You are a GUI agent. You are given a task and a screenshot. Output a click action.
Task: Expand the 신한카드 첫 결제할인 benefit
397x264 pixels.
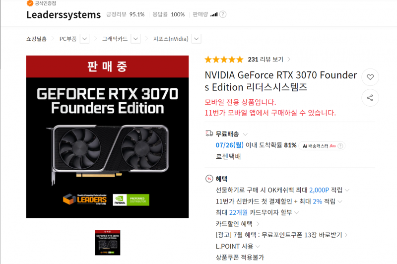pyautogui.click(x=340, y=201)
